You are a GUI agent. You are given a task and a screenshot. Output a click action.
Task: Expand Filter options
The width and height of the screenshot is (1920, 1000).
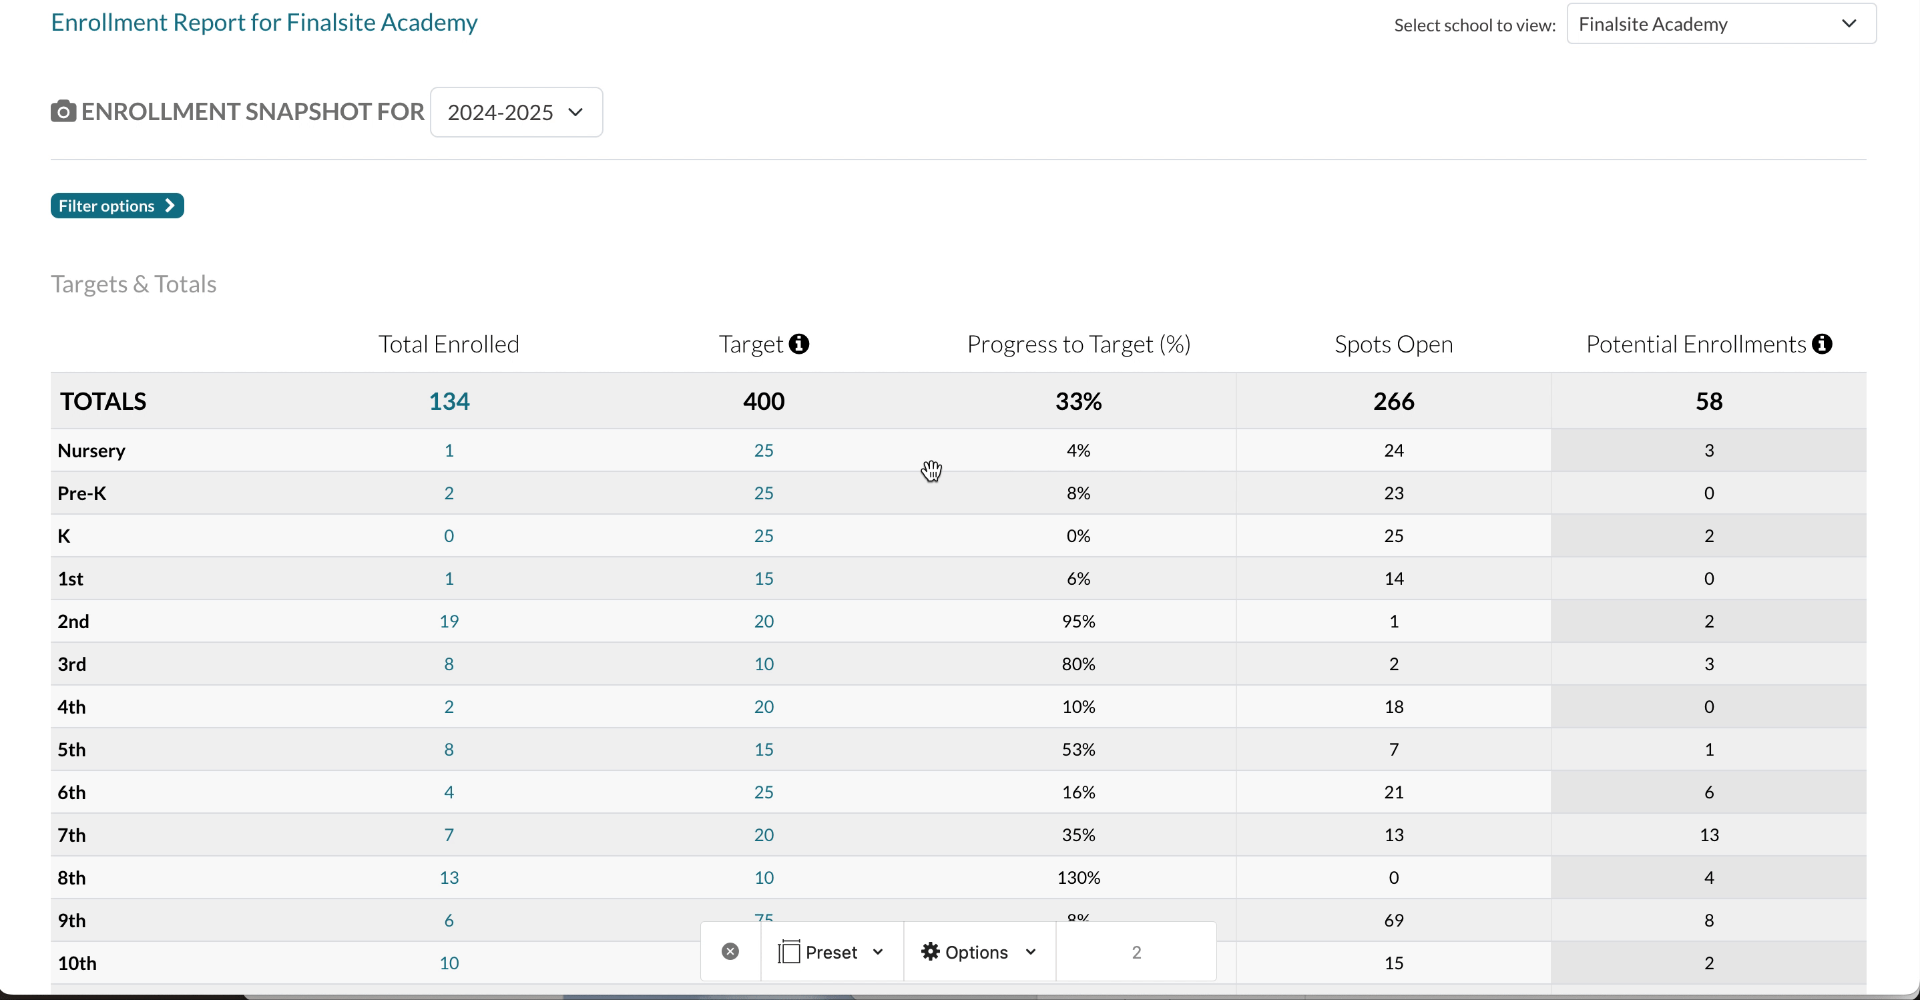click(117, 206)
